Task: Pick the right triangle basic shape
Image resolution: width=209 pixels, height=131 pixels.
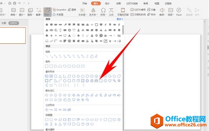Action: 65,76
